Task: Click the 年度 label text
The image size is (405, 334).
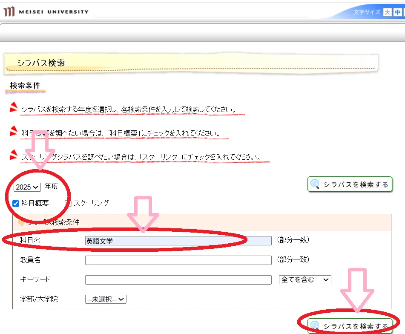Action: [52, 186]
